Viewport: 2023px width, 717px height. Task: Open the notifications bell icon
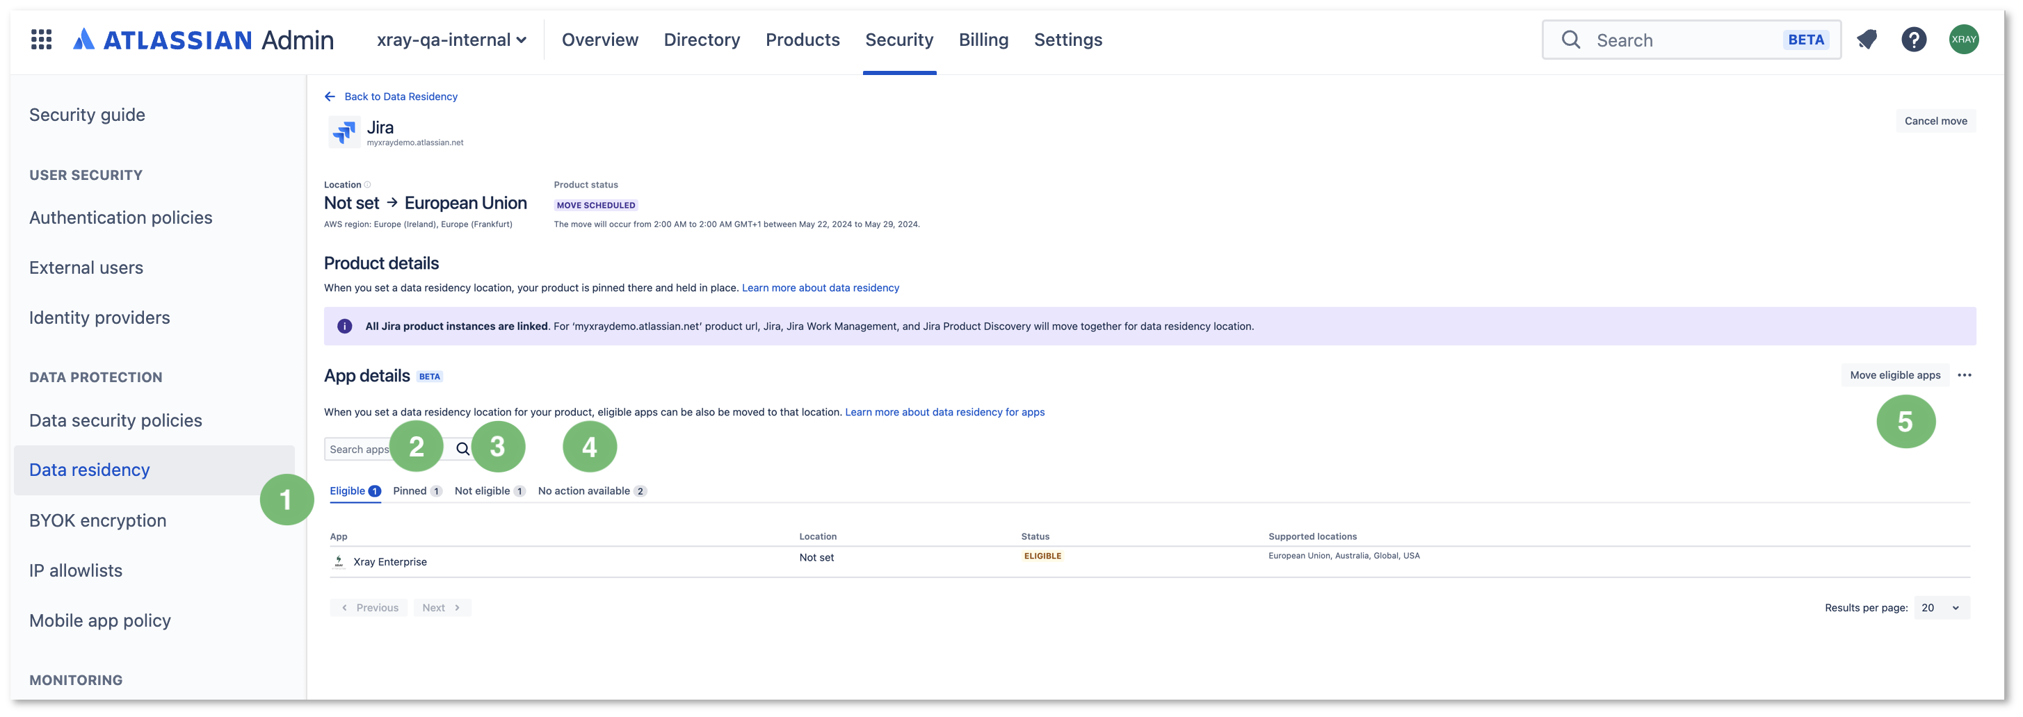point(1867,39)
